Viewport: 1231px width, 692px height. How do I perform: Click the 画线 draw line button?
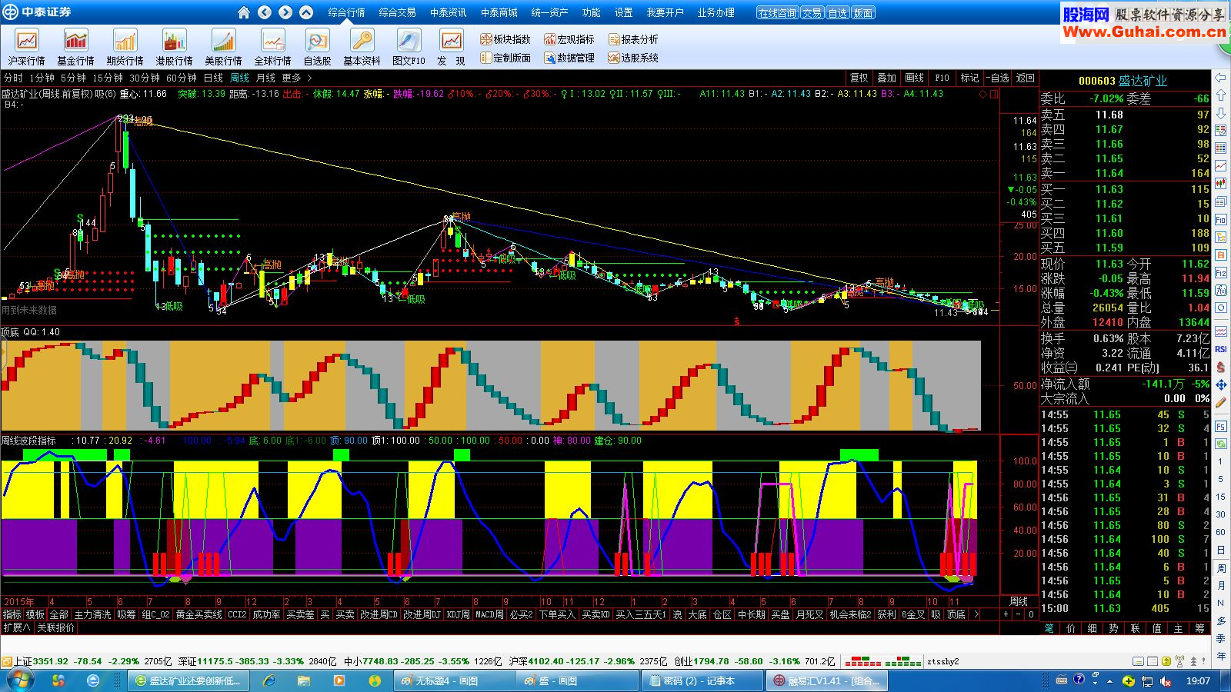click(x=914, y=78)
